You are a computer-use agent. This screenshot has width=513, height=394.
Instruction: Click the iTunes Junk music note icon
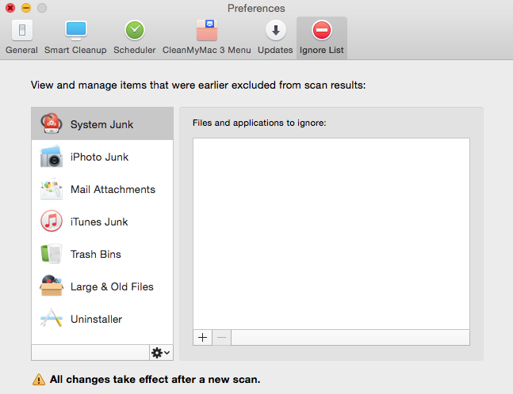tap(52, 221)
